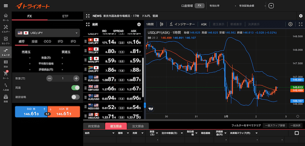Open Deposits/Withdrawals (入出金) sidebar icon
The height and width of the screenshot is (146, 305).
coord(6,87)
